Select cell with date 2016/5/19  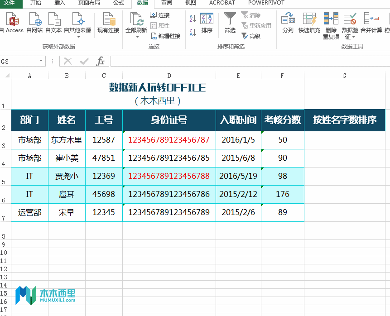tap(238, 176)
